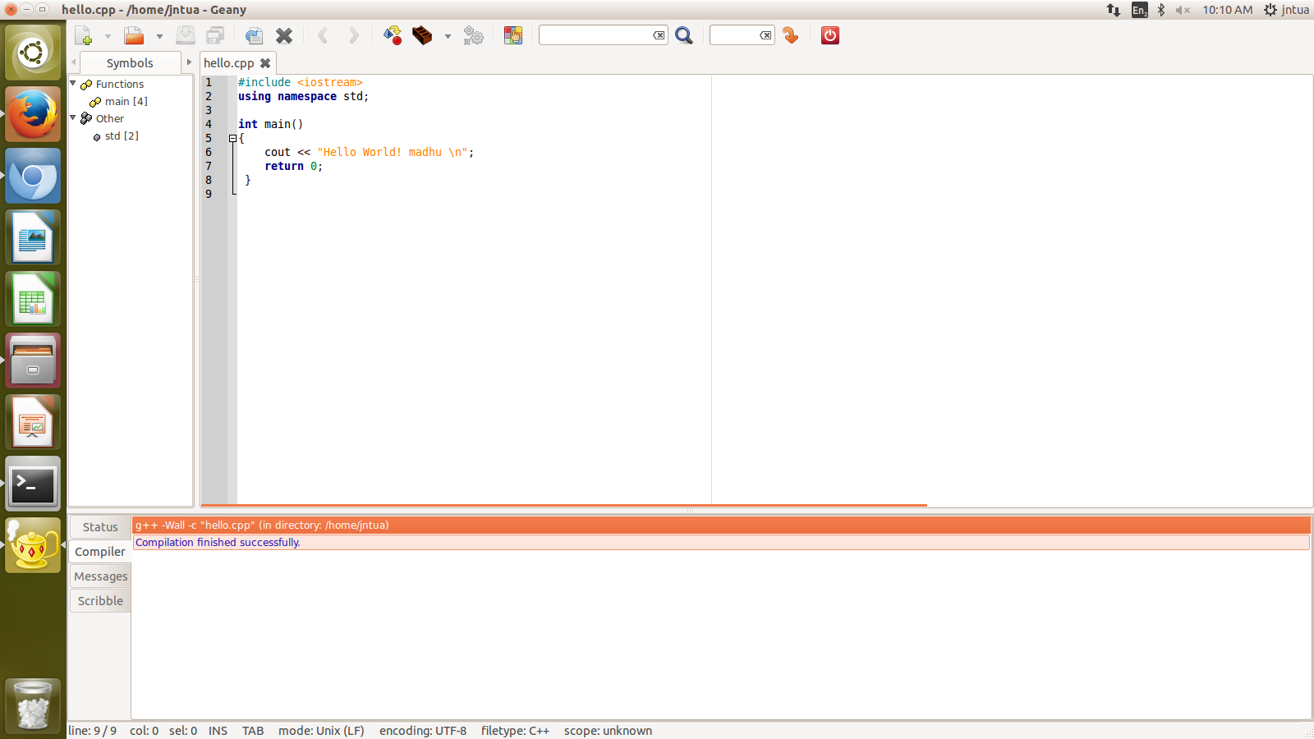Create a new file with toolbar icon
The width and height of the screenshot is (1314, 739).
84,35
